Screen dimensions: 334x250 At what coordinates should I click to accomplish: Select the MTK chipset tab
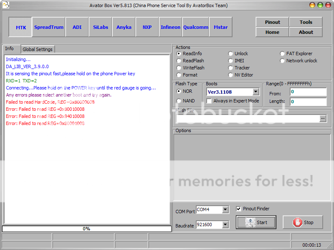coord(20,27)
